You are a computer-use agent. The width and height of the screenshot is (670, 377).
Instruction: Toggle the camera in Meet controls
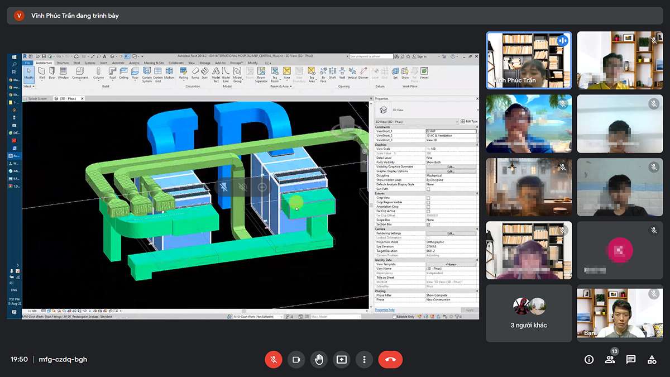[x=296, y=359]
